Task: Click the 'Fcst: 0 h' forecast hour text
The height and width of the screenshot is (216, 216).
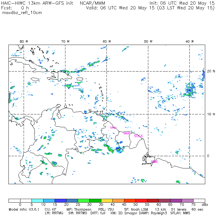Action: click(15, 8)
